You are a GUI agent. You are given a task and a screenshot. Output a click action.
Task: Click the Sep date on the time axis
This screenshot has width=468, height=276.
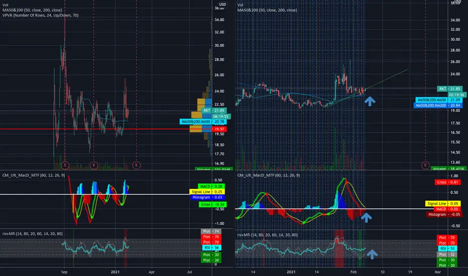64,272
